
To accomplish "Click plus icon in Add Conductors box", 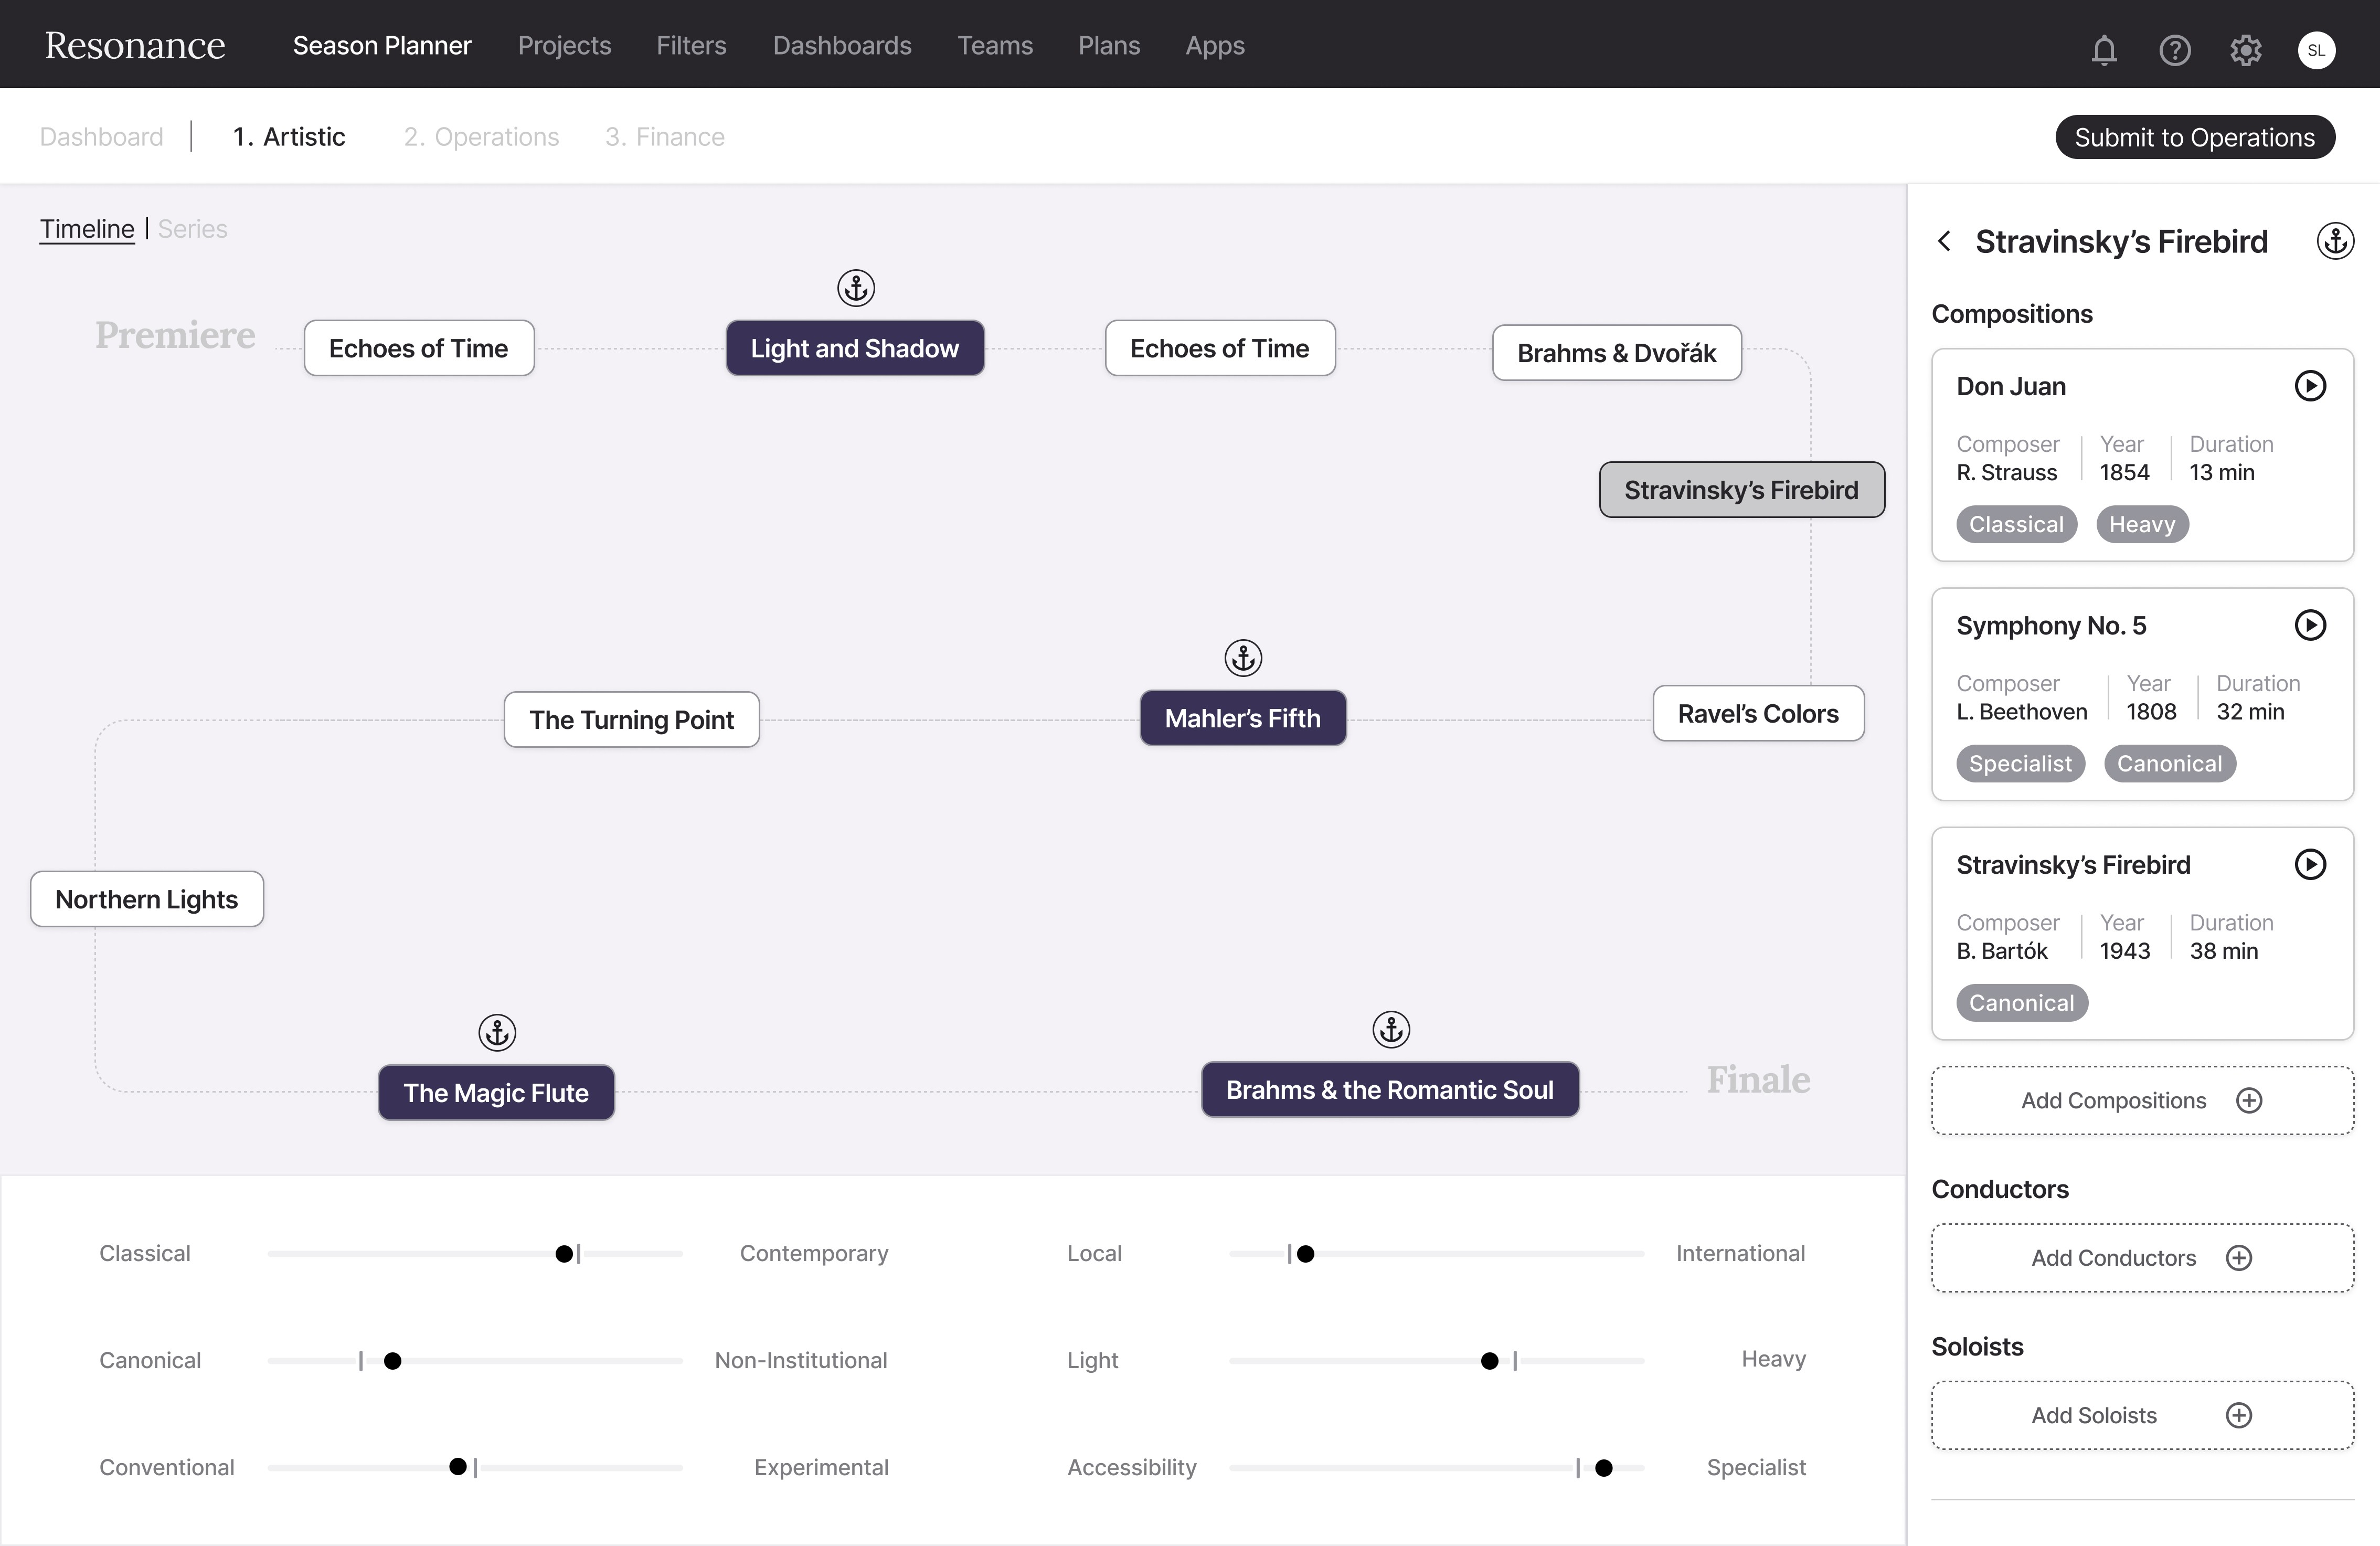I will tap(2239, 1258).
